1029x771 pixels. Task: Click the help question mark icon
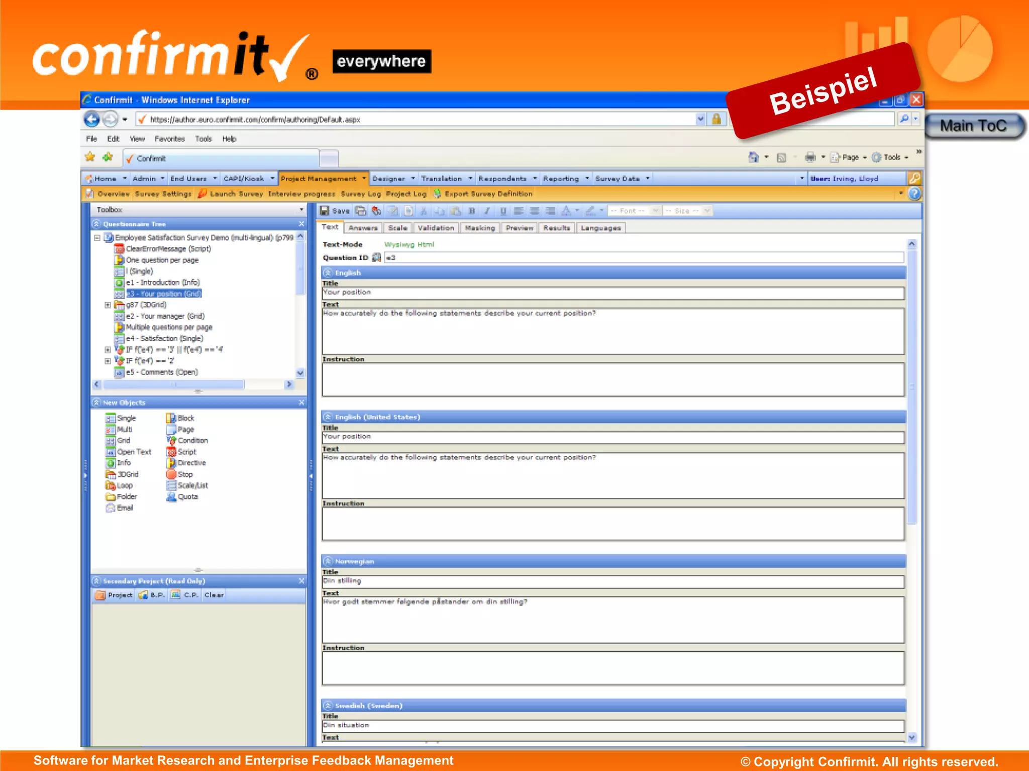click(x=914, y=194)
